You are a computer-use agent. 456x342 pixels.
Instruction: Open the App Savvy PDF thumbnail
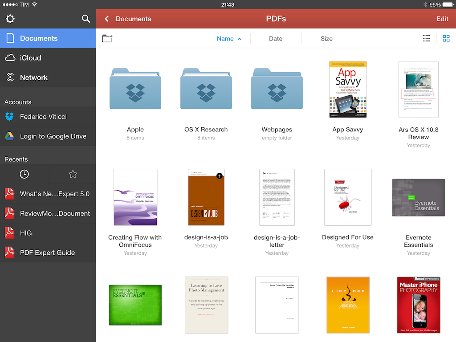point(348,89)
